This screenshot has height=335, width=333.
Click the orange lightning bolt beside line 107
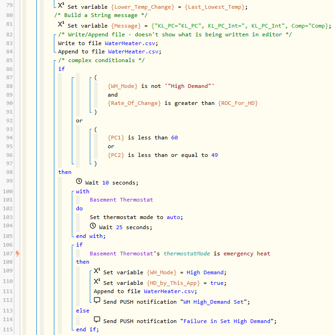click(x=18, y=254)
